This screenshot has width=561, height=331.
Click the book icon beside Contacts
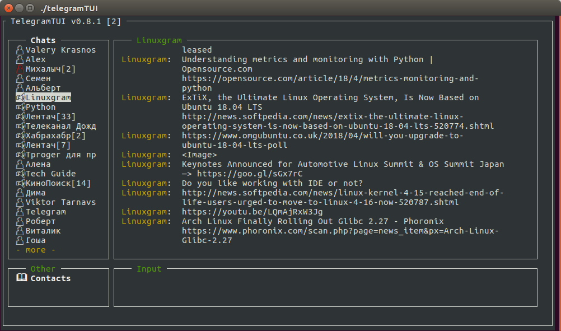22,278
